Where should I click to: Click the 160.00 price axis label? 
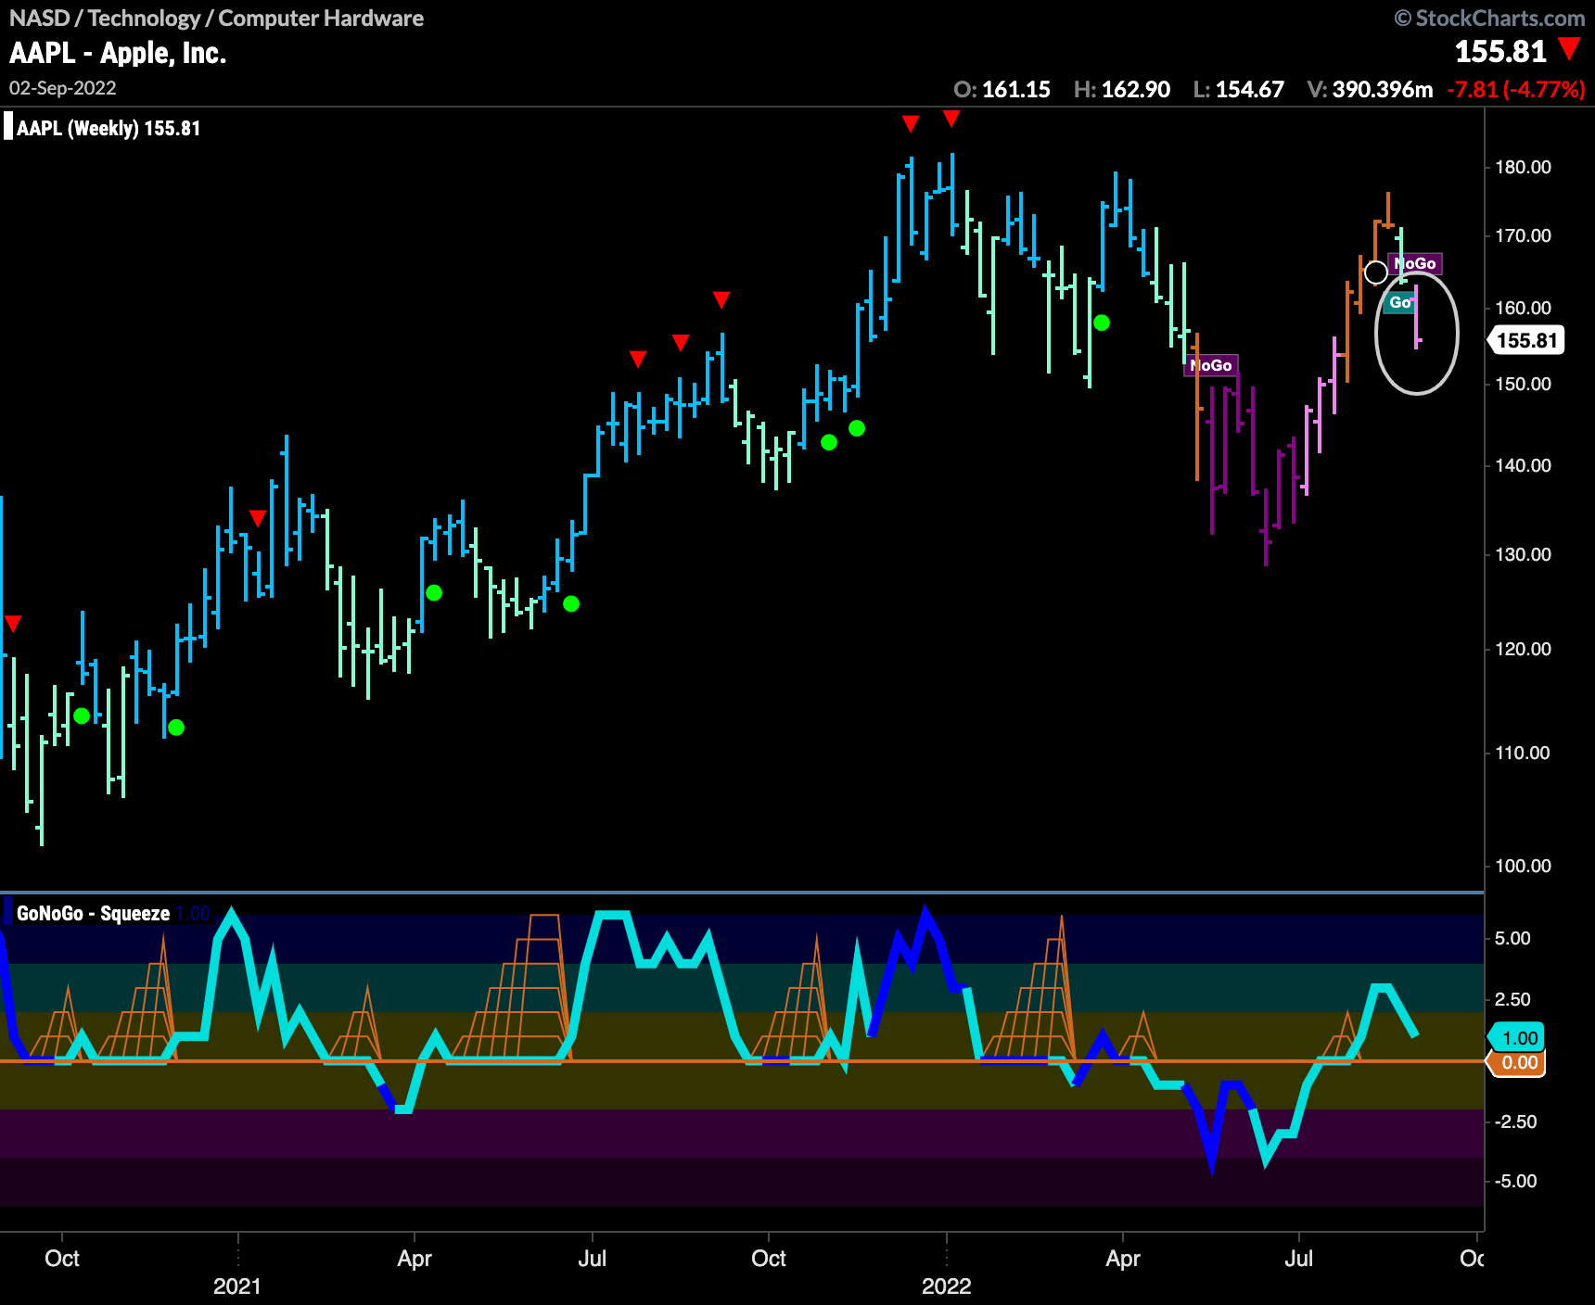point(1523,308)
